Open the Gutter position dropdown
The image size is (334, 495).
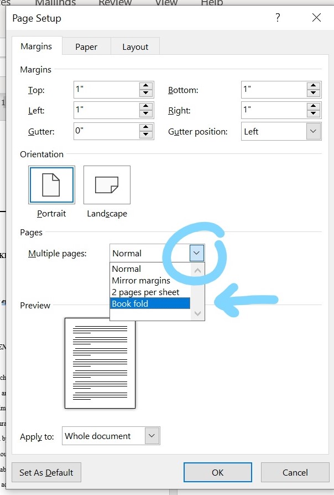click(314, 132)
